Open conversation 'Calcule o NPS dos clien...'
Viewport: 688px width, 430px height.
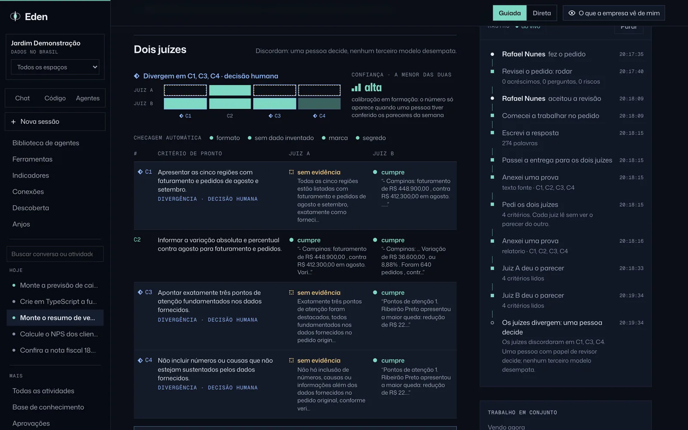(55, 334)
